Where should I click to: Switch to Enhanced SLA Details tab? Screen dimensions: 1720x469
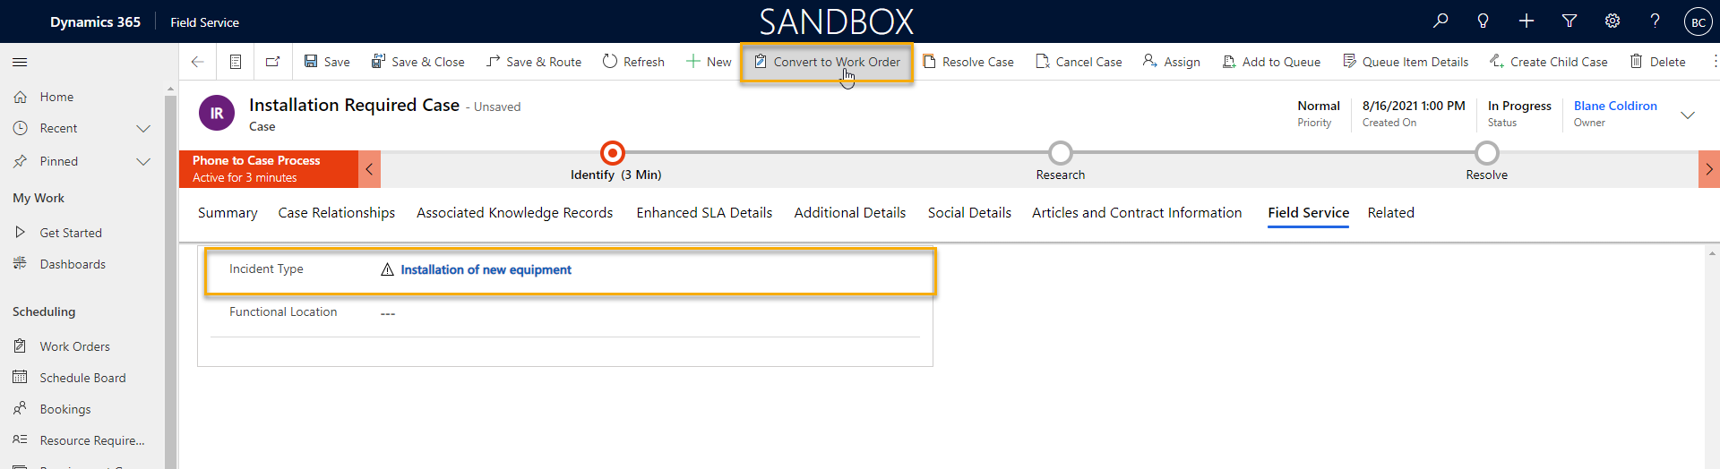704,213
